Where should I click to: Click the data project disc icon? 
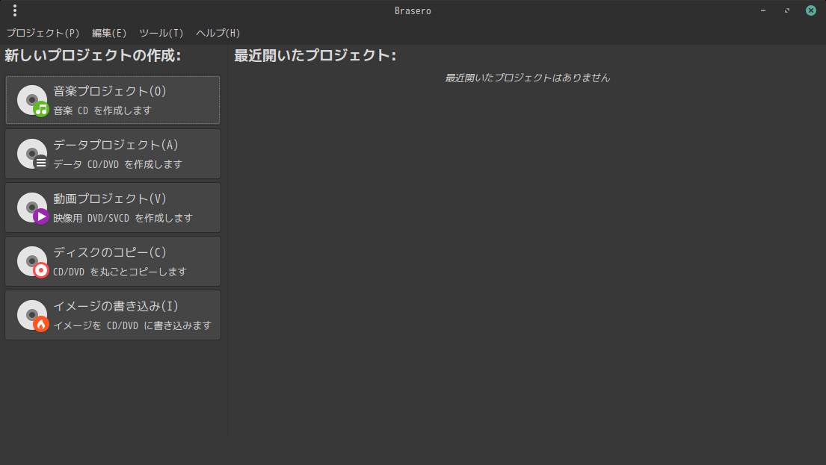(33, 154)
